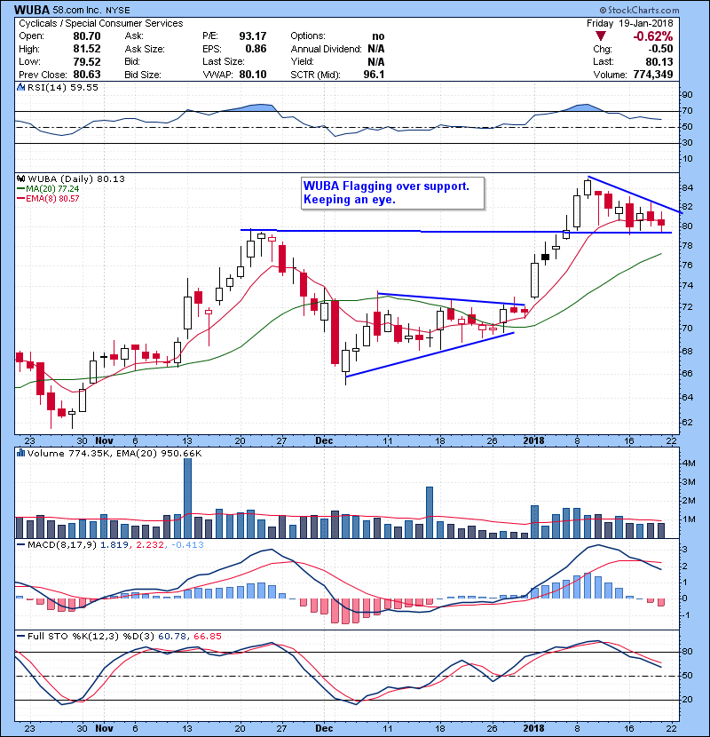
Task: Click the stochastic %D value 66.85
Action: point(207,636)
